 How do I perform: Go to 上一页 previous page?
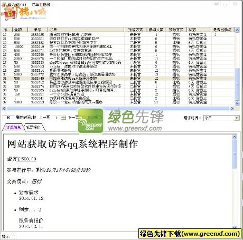pyautogui.click(x=44, y=117)
